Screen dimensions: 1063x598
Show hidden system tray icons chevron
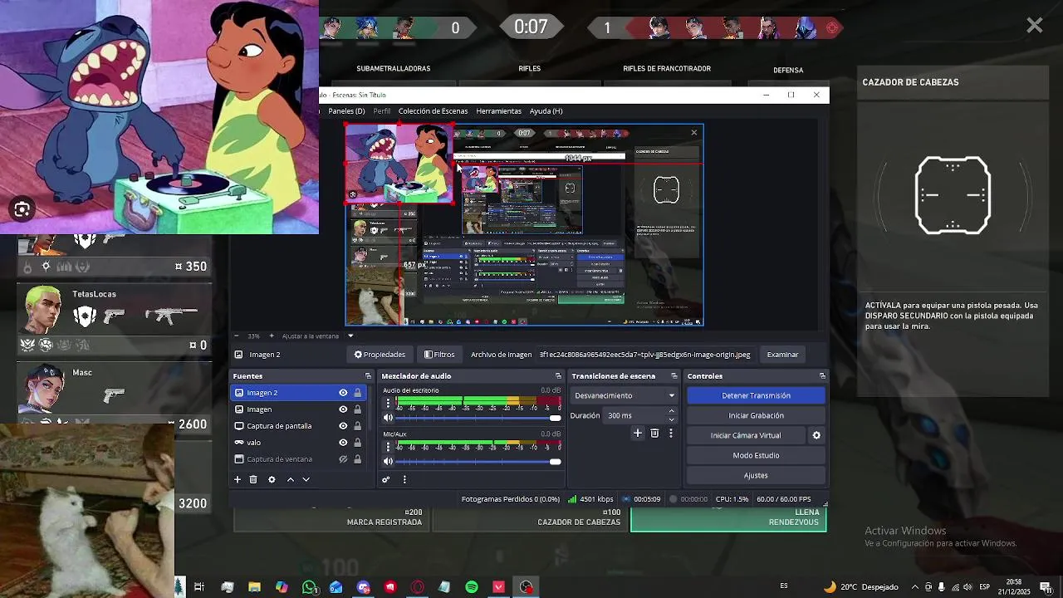tap(915, 587)
